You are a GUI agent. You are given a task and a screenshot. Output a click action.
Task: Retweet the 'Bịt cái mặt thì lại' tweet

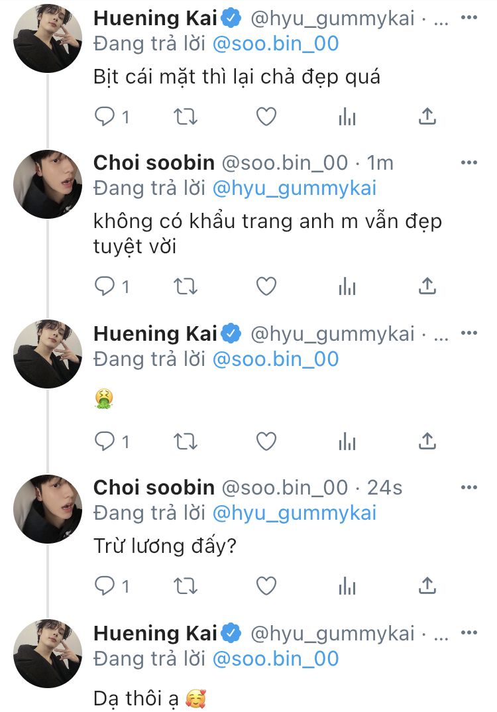tap(185, 117)
